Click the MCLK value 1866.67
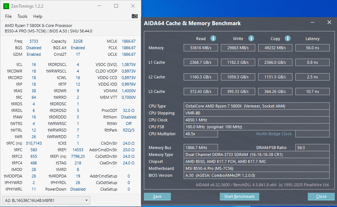 click(129, 41)
